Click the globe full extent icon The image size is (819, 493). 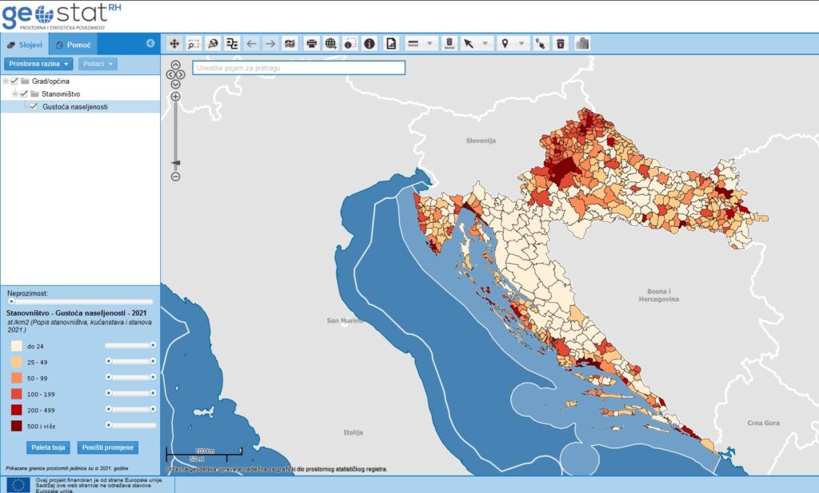tap(330, 44)
